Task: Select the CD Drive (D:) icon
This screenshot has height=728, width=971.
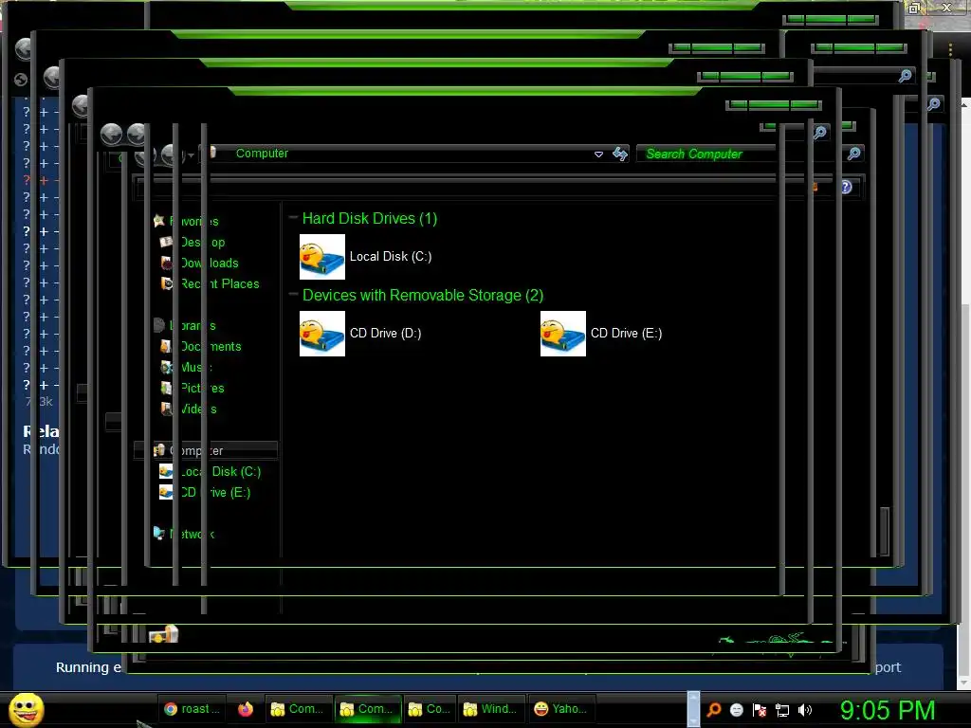Action: 322,333
